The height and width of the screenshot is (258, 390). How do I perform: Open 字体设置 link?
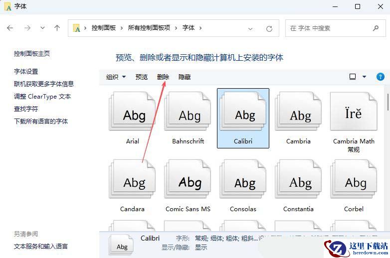pos(26,72)
